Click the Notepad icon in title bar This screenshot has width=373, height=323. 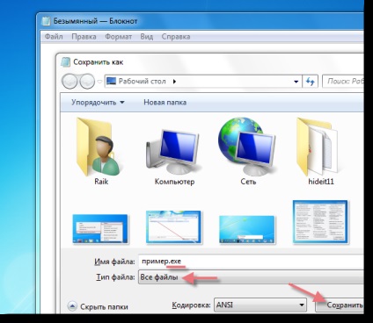[x=46, y=21]
